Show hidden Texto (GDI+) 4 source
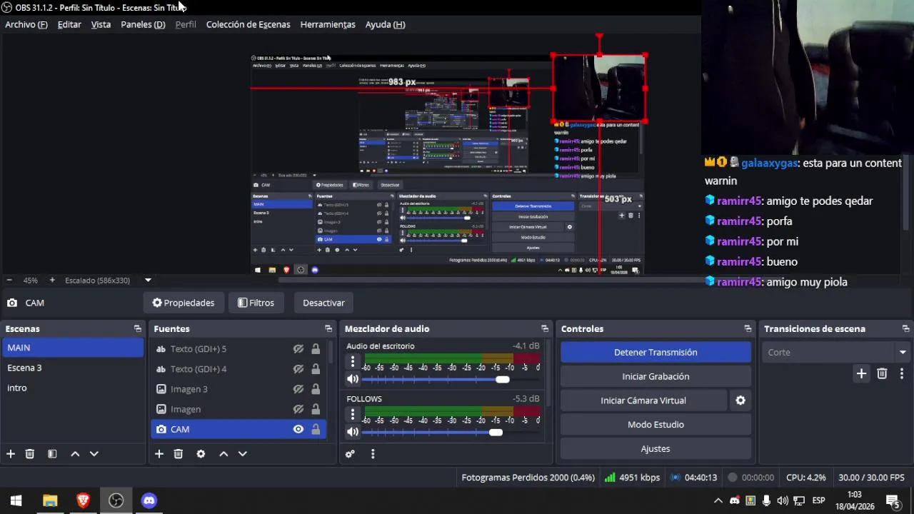 (298, 369)
